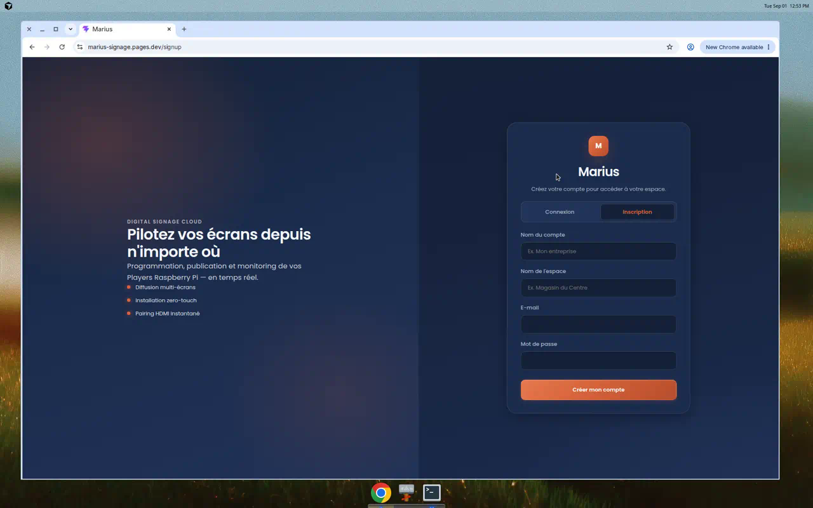Click 'Créez votre compte pour accéder' subtitle

tap(598, 189)
